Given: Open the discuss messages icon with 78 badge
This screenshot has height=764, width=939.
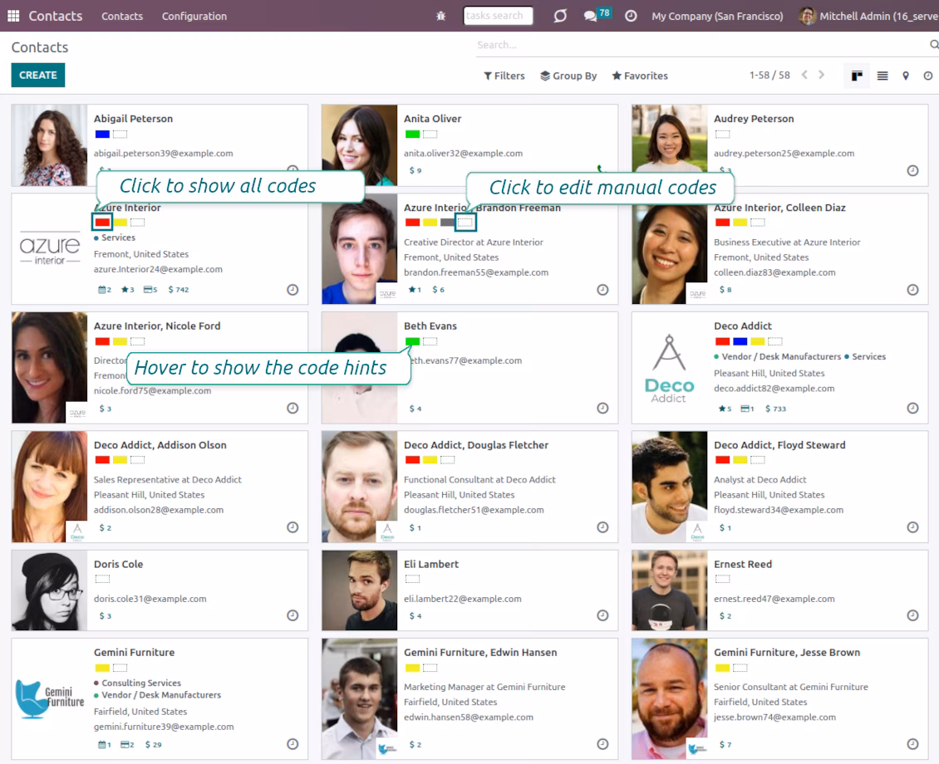Looking at the screenshot, I should (x=597, y=15).
